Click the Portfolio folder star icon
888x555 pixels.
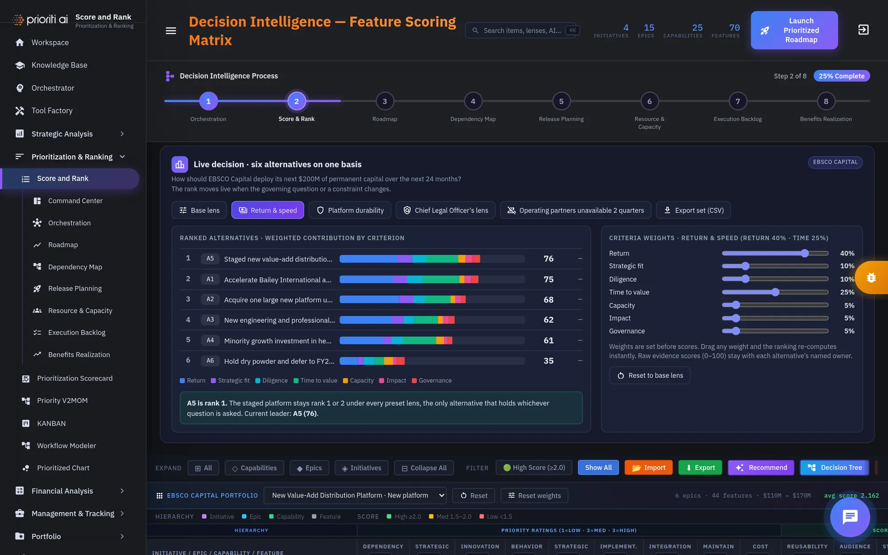click(20, 536)
